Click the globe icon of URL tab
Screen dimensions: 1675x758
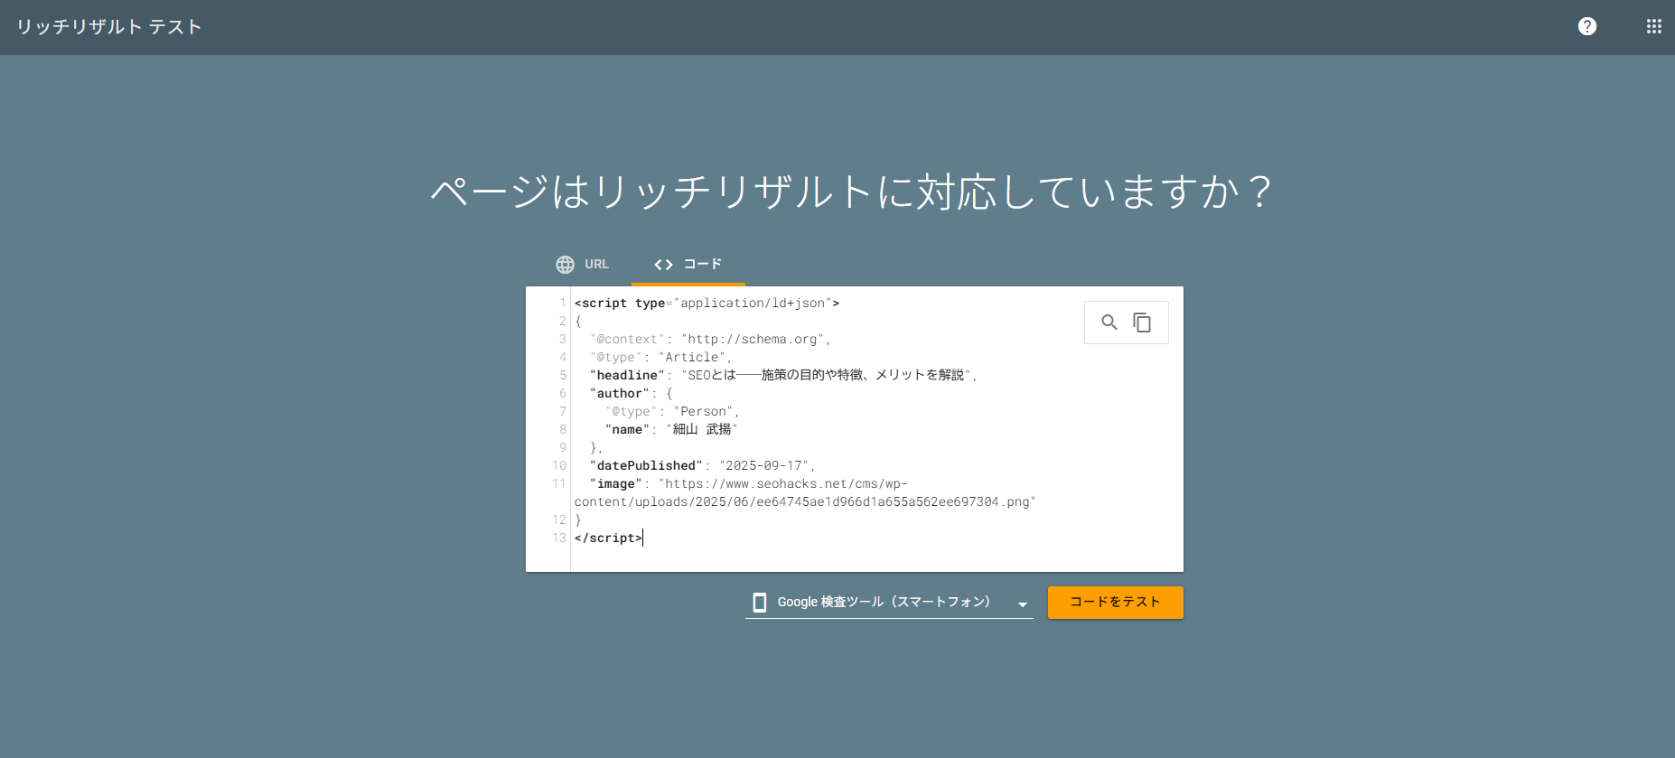pyautogui.click(x=565, y=264)
